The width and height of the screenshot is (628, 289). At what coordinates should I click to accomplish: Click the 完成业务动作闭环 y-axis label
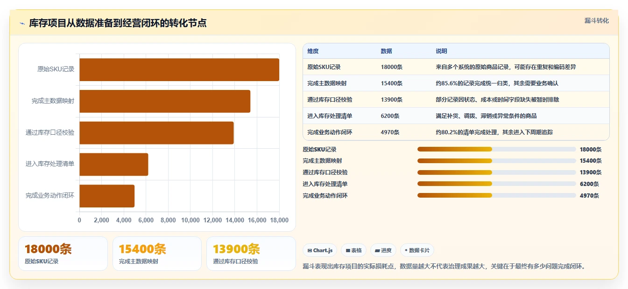point(50,196)
